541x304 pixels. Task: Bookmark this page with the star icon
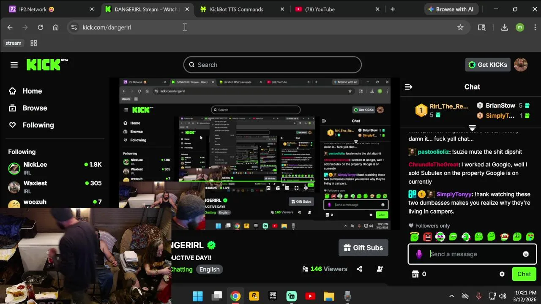460,27
